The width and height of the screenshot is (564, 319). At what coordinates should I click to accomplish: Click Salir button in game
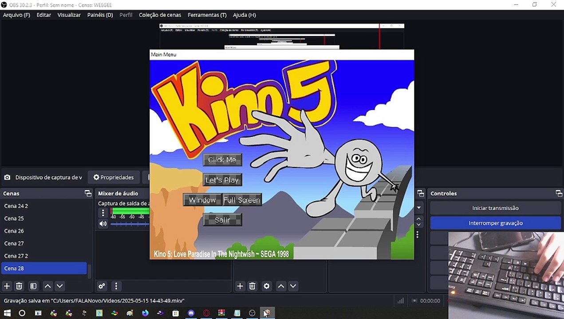coord(222,220)
